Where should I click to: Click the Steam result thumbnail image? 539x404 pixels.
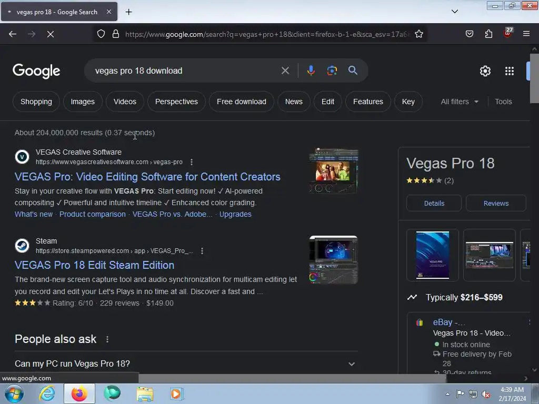coord(333,260)
